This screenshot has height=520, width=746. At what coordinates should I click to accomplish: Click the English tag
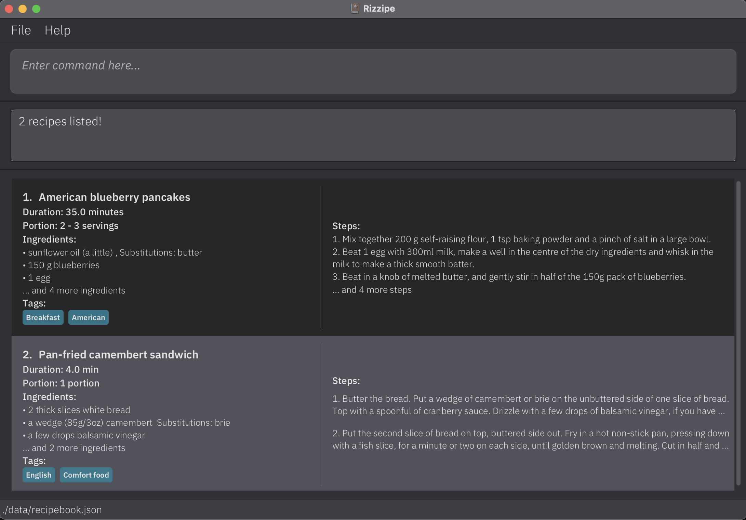[x=39, y=475]
